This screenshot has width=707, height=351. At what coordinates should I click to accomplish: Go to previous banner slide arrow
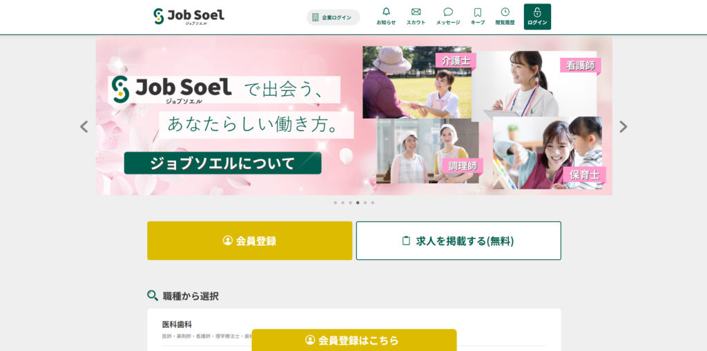(84, 127)
